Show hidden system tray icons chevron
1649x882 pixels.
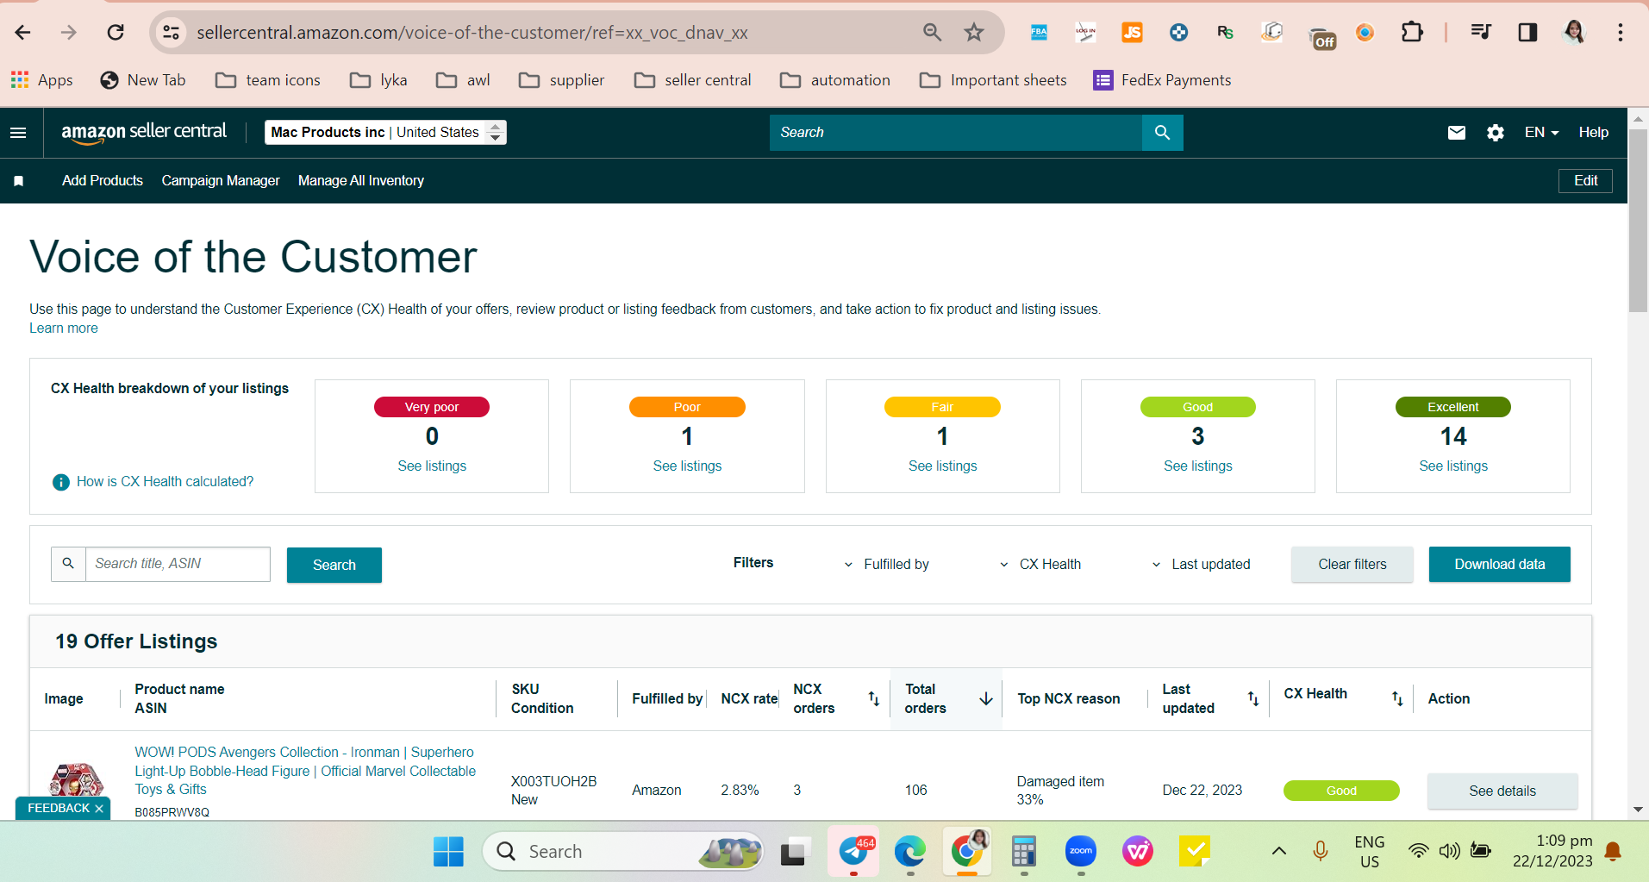tap(1279, 852)
